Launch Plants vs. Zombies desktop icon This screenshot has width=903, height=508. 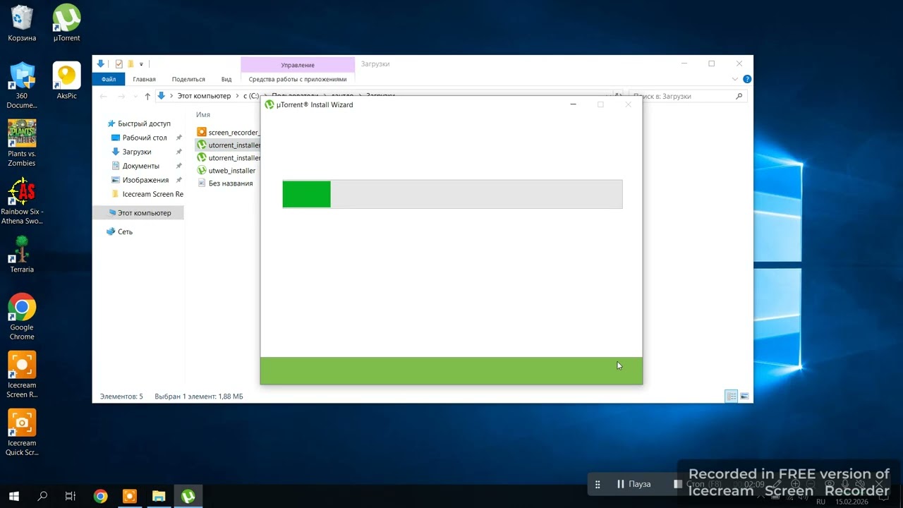tap(22, 143)
